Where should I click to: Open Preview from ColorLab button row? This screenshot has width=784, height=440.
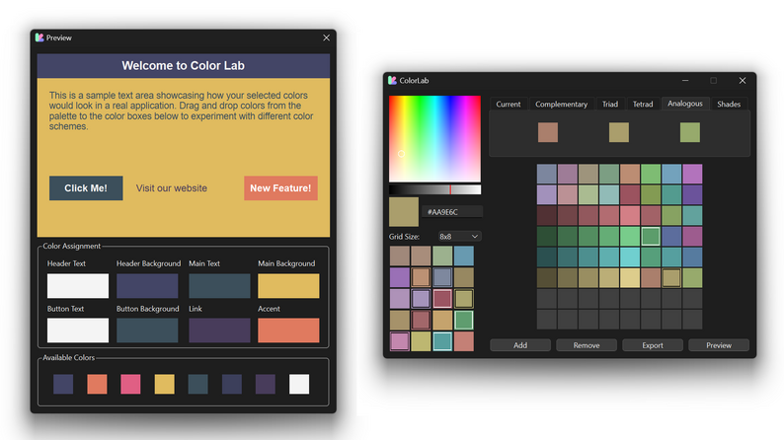(719, 345)
